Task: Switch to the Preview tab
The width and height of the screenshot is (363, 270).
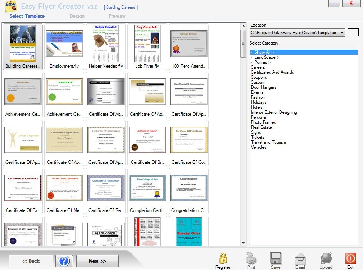Action: 117,16
